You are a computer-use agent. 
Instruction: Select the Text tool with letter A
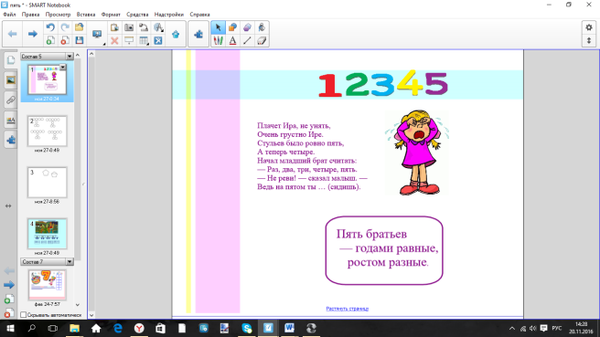(x=232, y=40)
